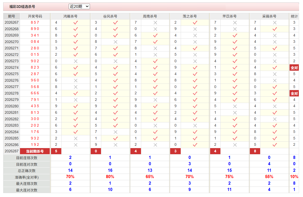Viewport: 303px width, 197px height.
Task: Click the 准确率(全对率) row label
Action: tap(27, 177)
